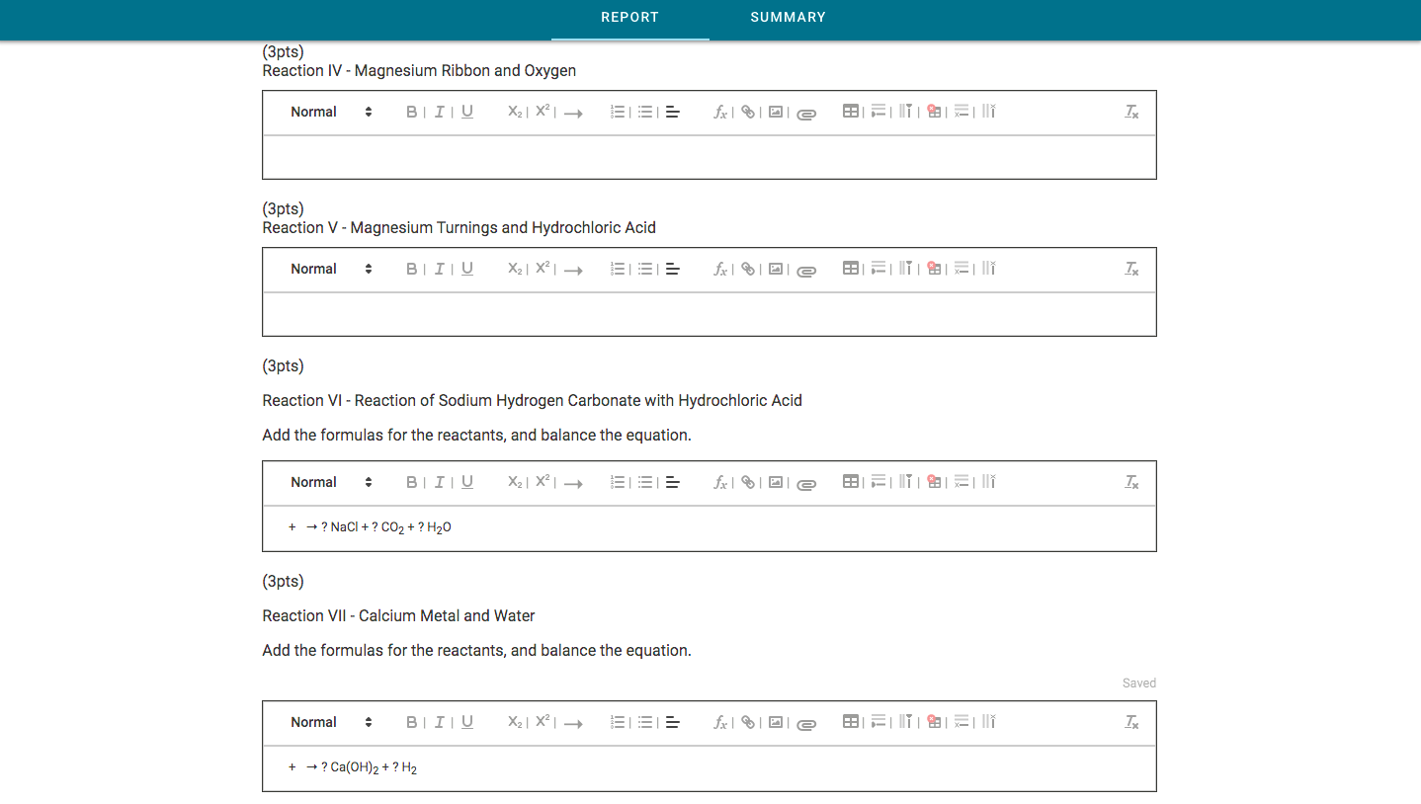Open the equation editor in Reaction V toolbar

[720, 269]
